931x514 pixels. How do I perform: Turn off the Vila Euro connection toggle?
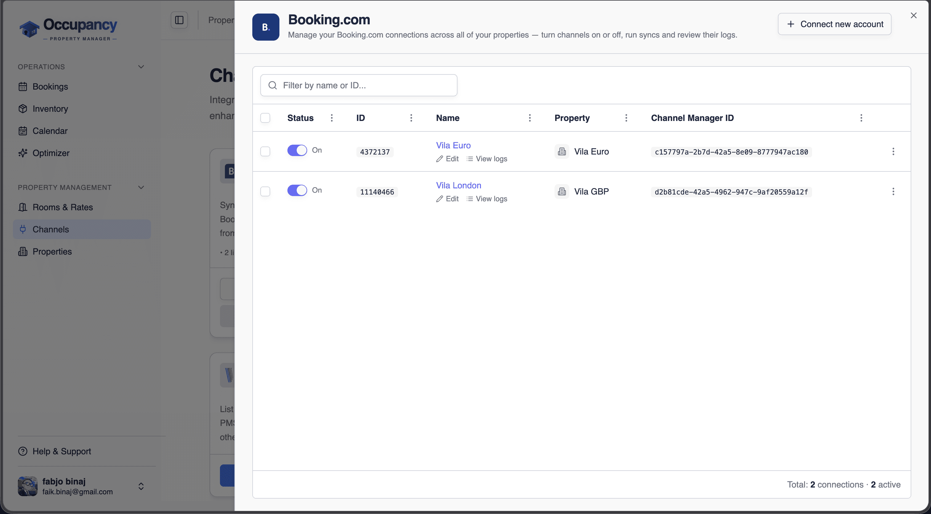297,150
